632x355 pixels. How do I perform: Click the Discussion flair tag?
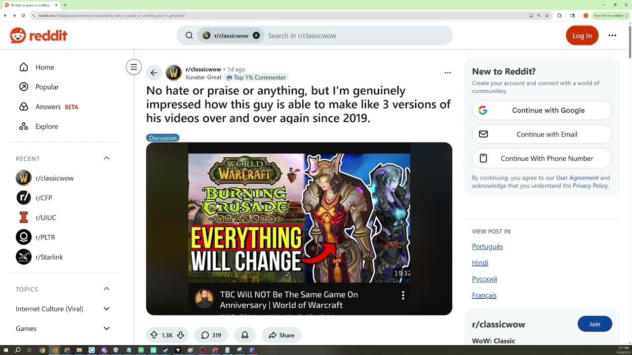pyautogui.click(x=162, y=138)
